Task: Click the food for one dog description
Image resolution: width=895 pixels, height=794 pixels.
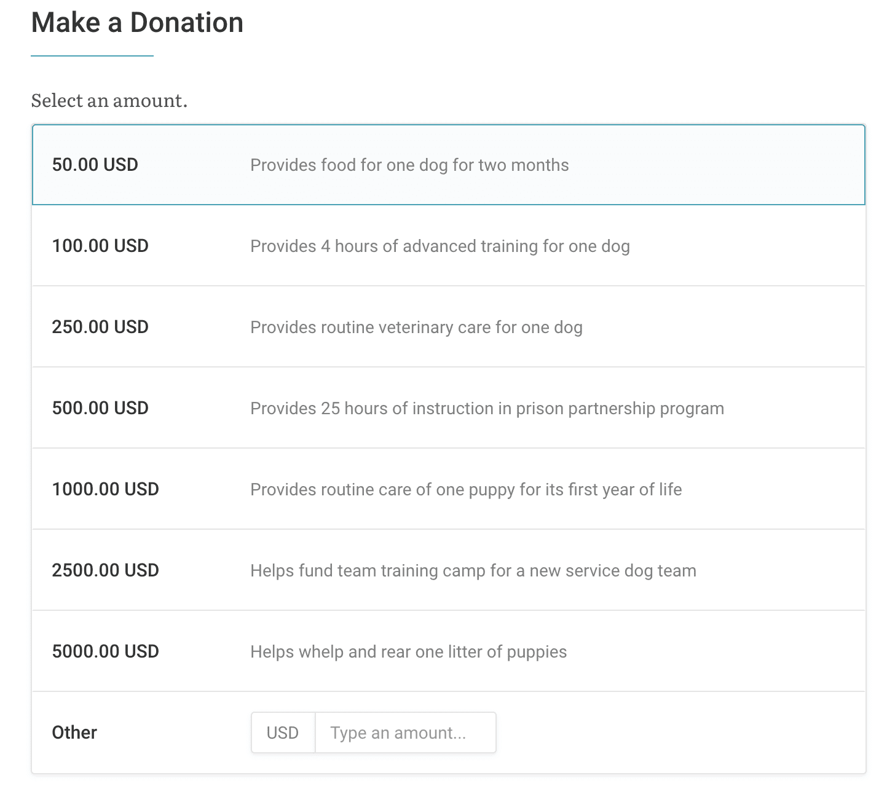Action: tap(409, 165)
